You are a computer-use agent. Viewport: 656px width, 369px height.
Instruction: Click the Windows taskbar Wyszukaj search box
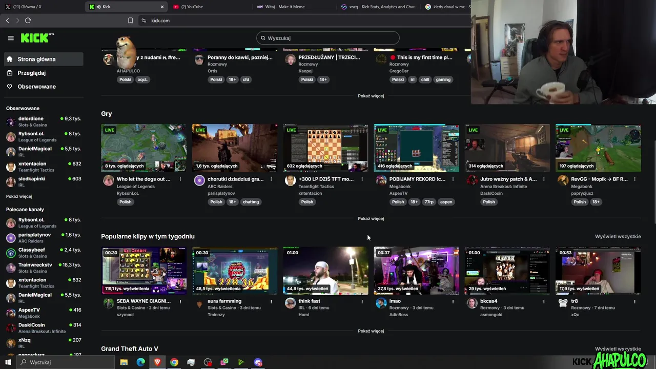click(x=65, y=362)
